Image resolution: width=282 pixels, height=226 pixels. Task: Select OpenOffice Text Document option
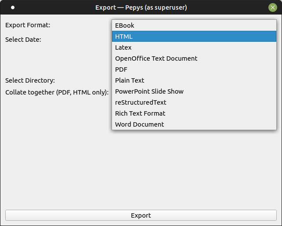194,58
